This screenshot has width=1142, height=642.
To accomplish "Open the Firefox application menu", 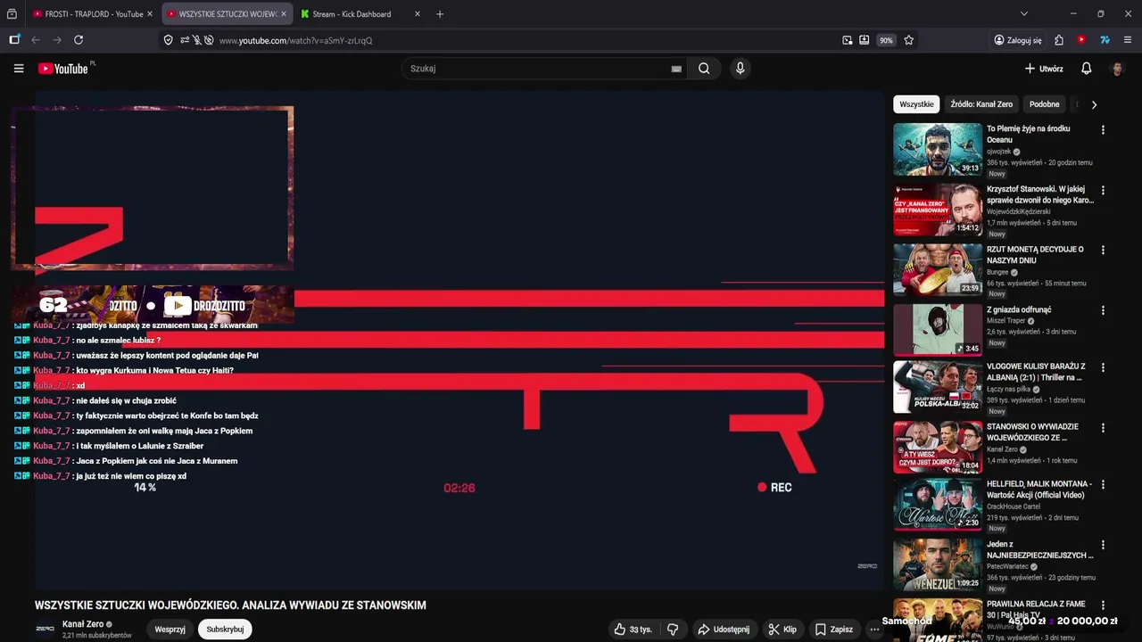I will coord(1128,40).
